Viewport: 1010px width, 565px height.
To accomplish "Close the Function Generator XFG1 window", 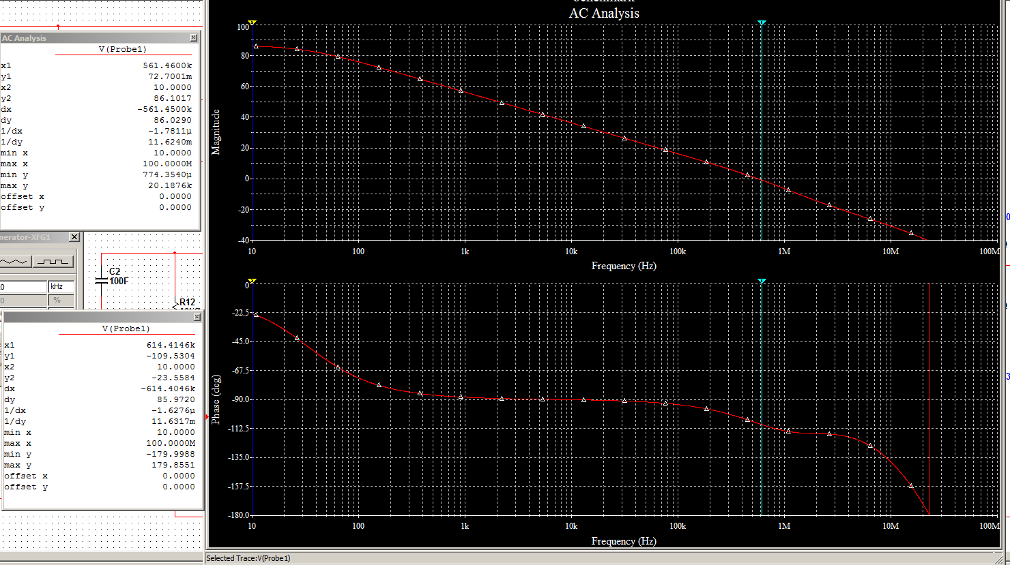I will 74,237.
